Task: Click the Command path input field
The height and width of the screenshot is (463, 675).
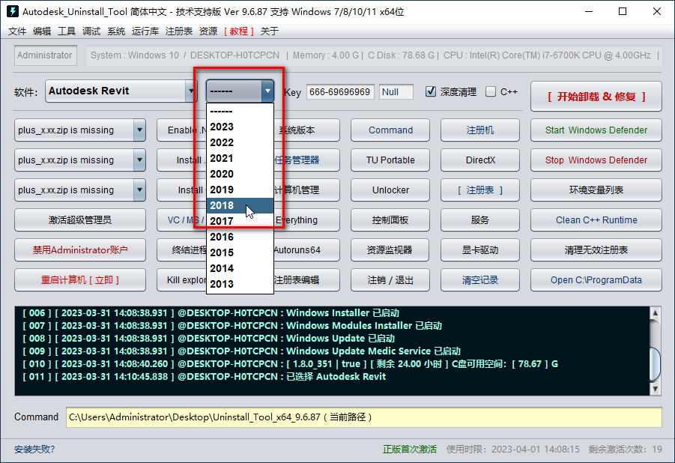Action: pos(364,417)
